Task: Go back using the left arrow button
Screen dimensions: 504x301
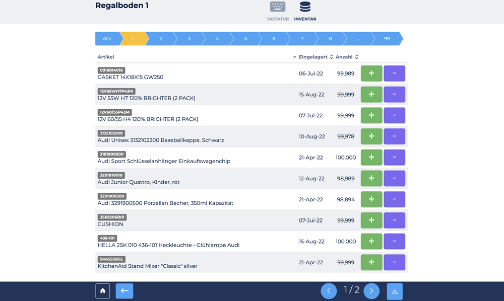Action: click(x=124, y=291)
